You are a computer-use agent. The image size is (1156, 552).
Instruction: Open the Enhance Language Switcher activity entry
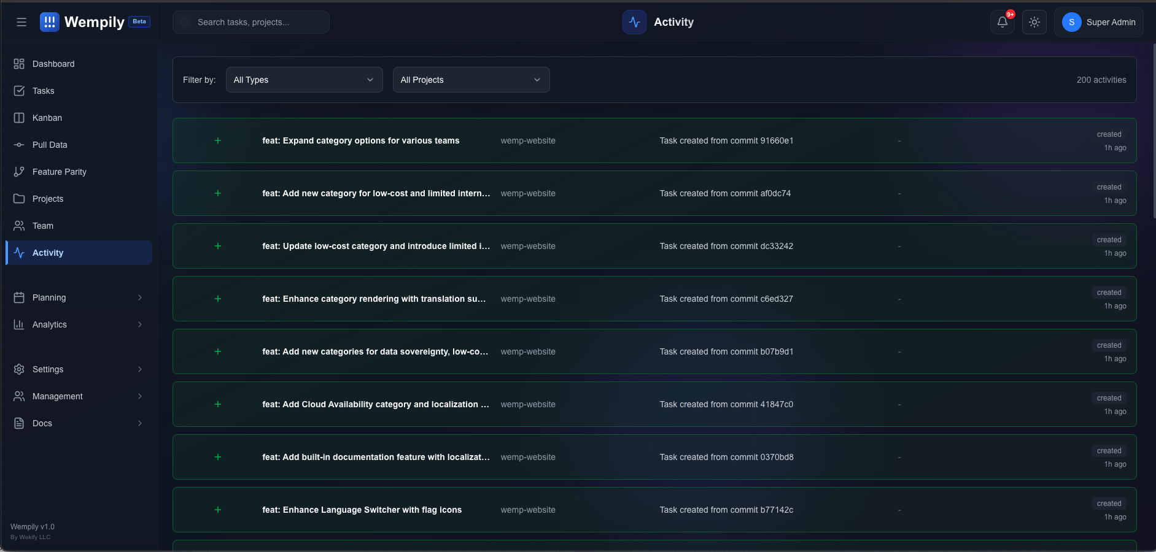pos(362,510)
